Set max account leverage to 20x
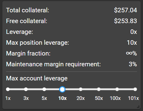 coord(81,89)
